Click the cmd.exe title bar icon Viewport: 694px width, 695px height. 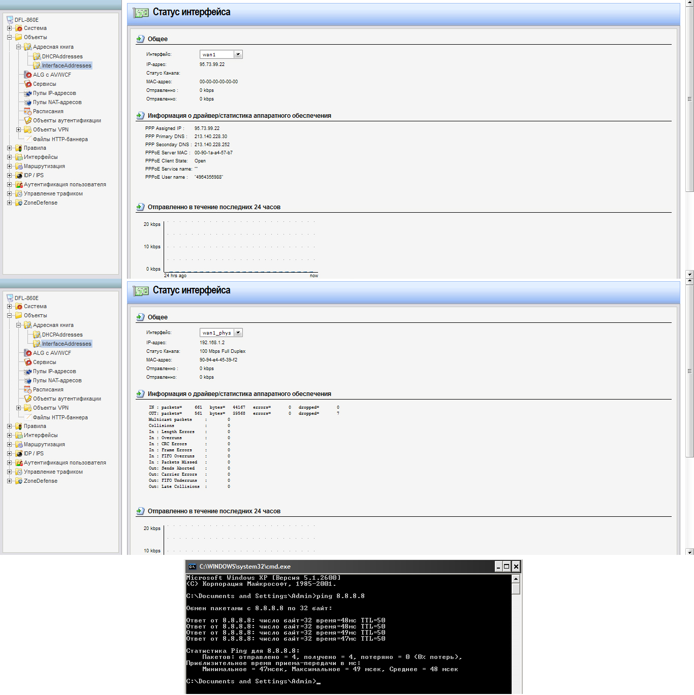point(192,567)
